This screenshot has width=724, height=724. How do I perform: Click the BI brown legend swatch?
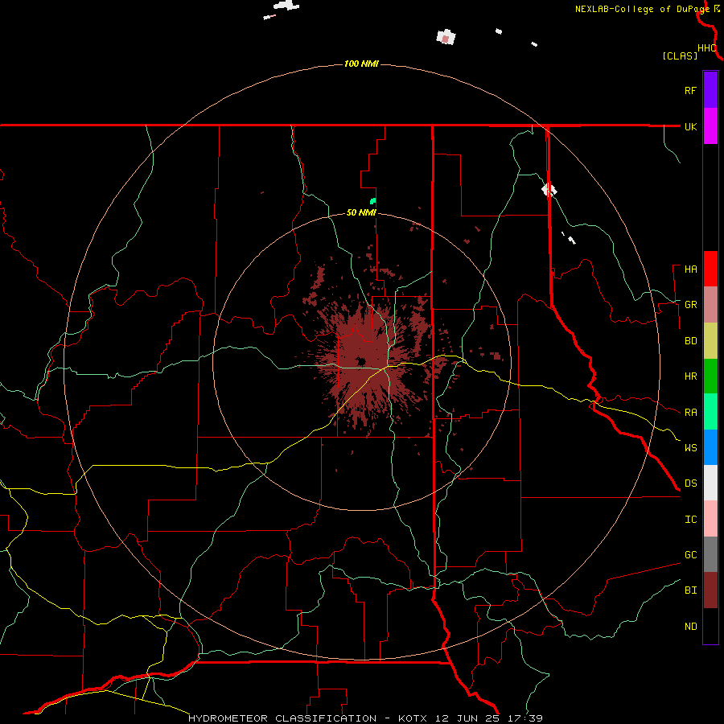(x=710, y=590)
